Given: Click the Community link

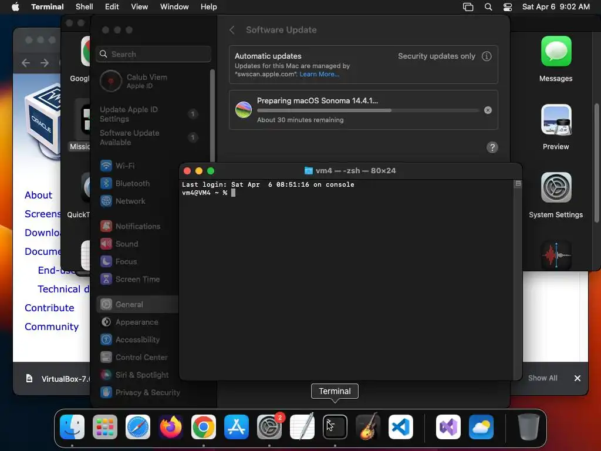Looking at the screenshot, I should 52,327.
